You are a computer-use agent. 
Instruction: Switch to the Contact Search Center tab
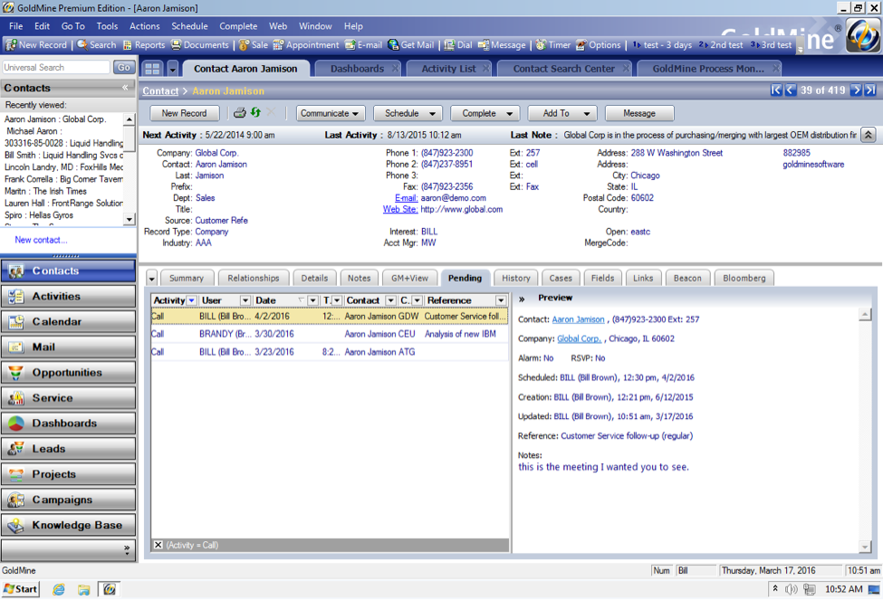[x=563, y=69]
